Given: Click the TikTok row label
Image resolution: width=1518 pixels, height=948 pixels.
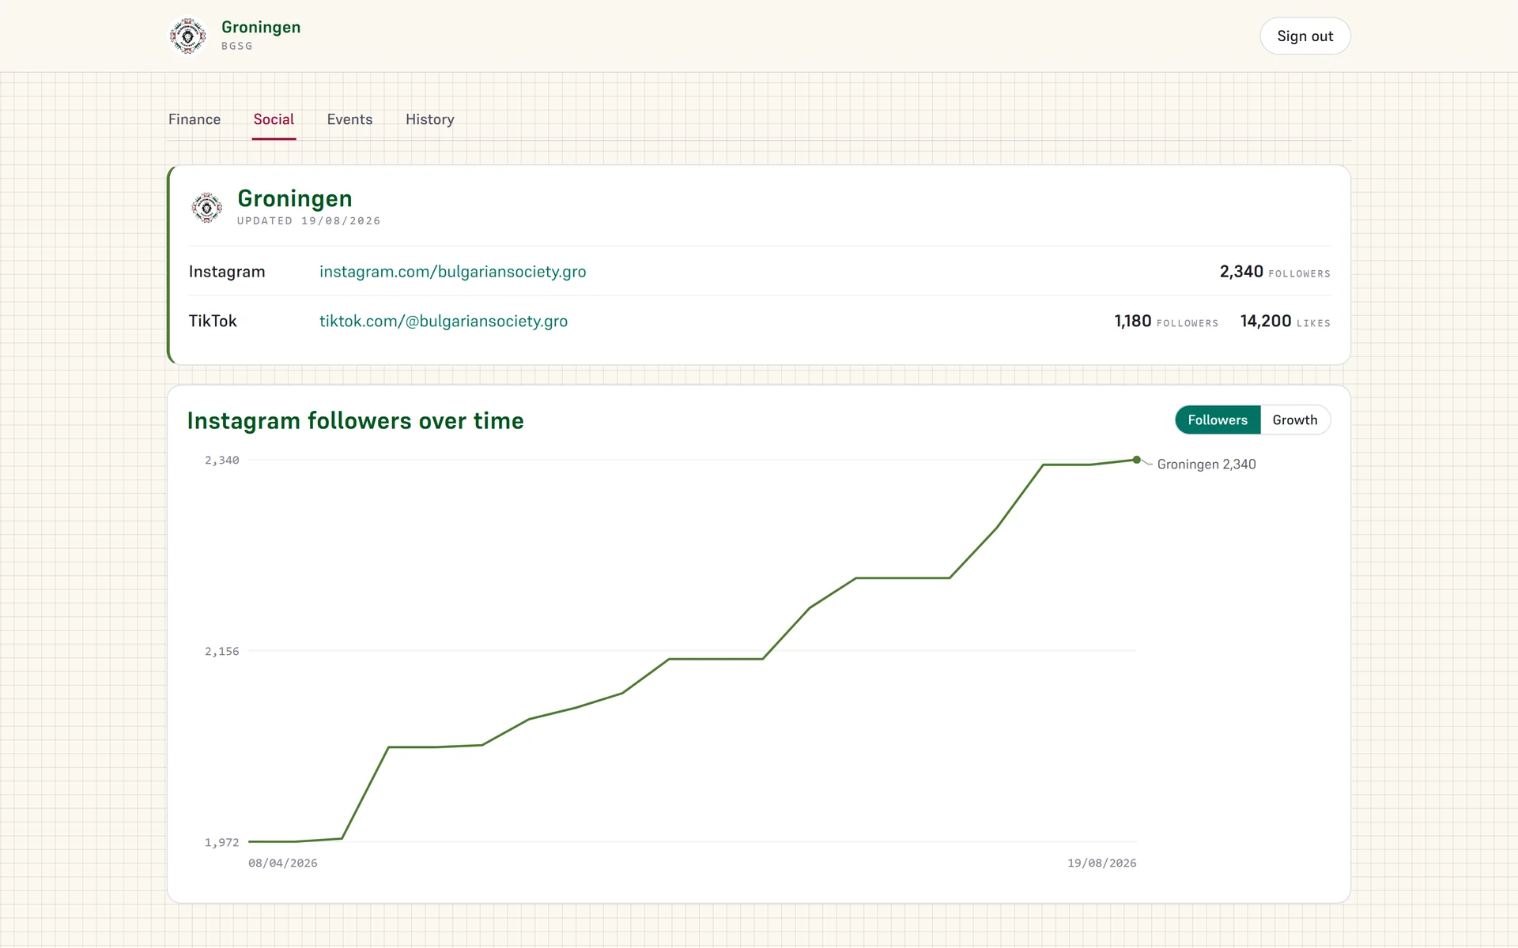Looking at the screenshot, I should pos(213,322).
